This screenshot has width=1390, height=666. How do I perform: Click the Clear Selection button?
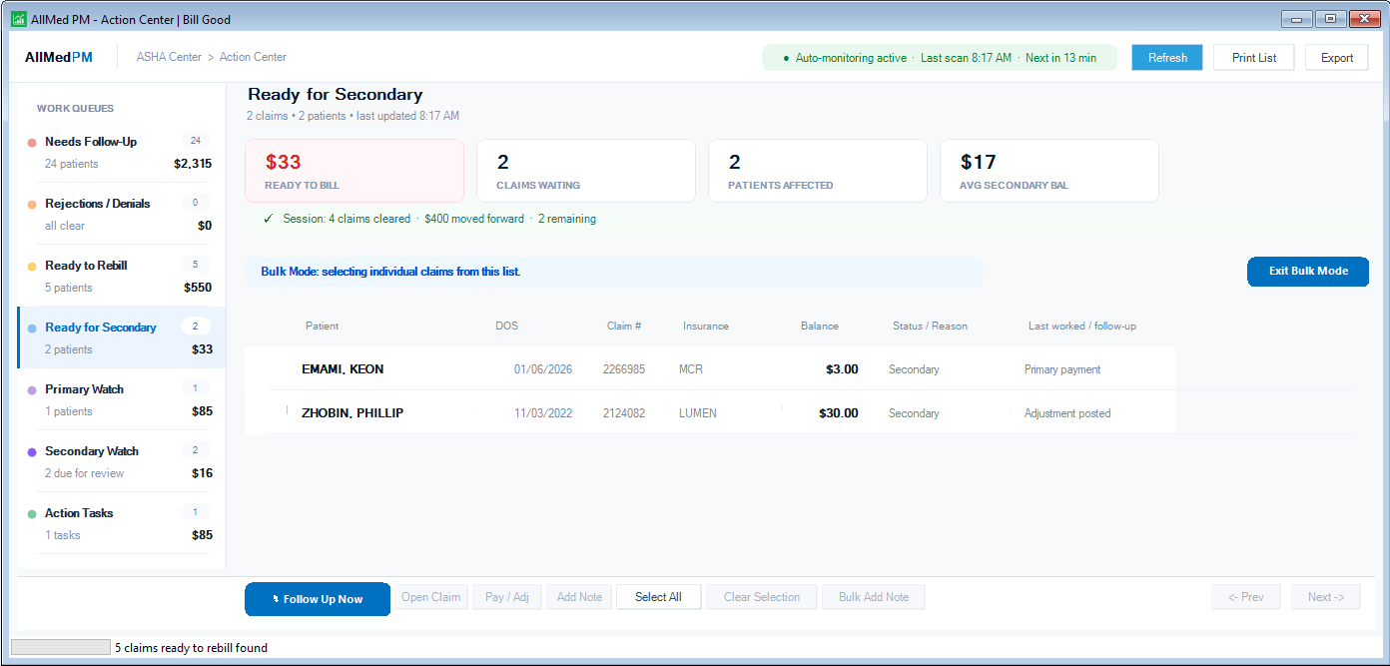(x=762, y=597)
